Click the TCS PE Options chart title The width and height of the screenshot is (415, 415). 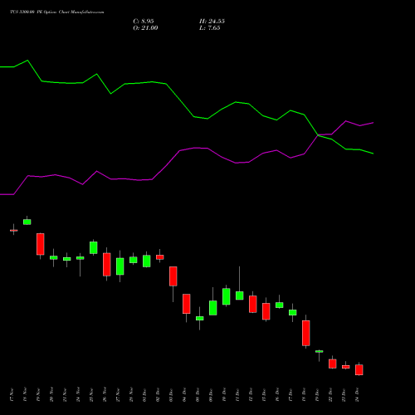pyautogui.click(x=57, y=12)
